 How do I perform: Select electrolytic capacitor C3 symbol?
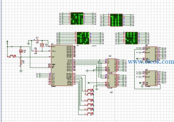[21, 51]
